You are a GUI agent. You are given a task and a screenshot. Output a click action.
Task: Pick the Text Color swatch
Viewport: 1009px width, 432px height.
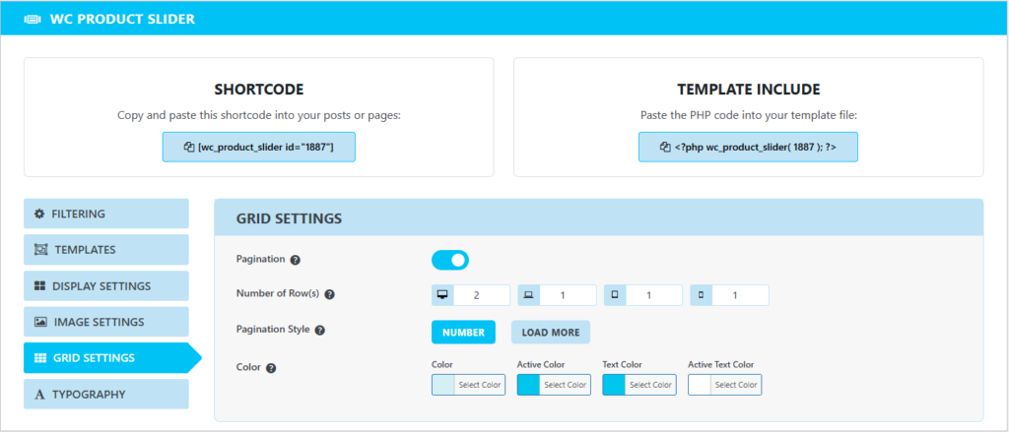[614, 385]
